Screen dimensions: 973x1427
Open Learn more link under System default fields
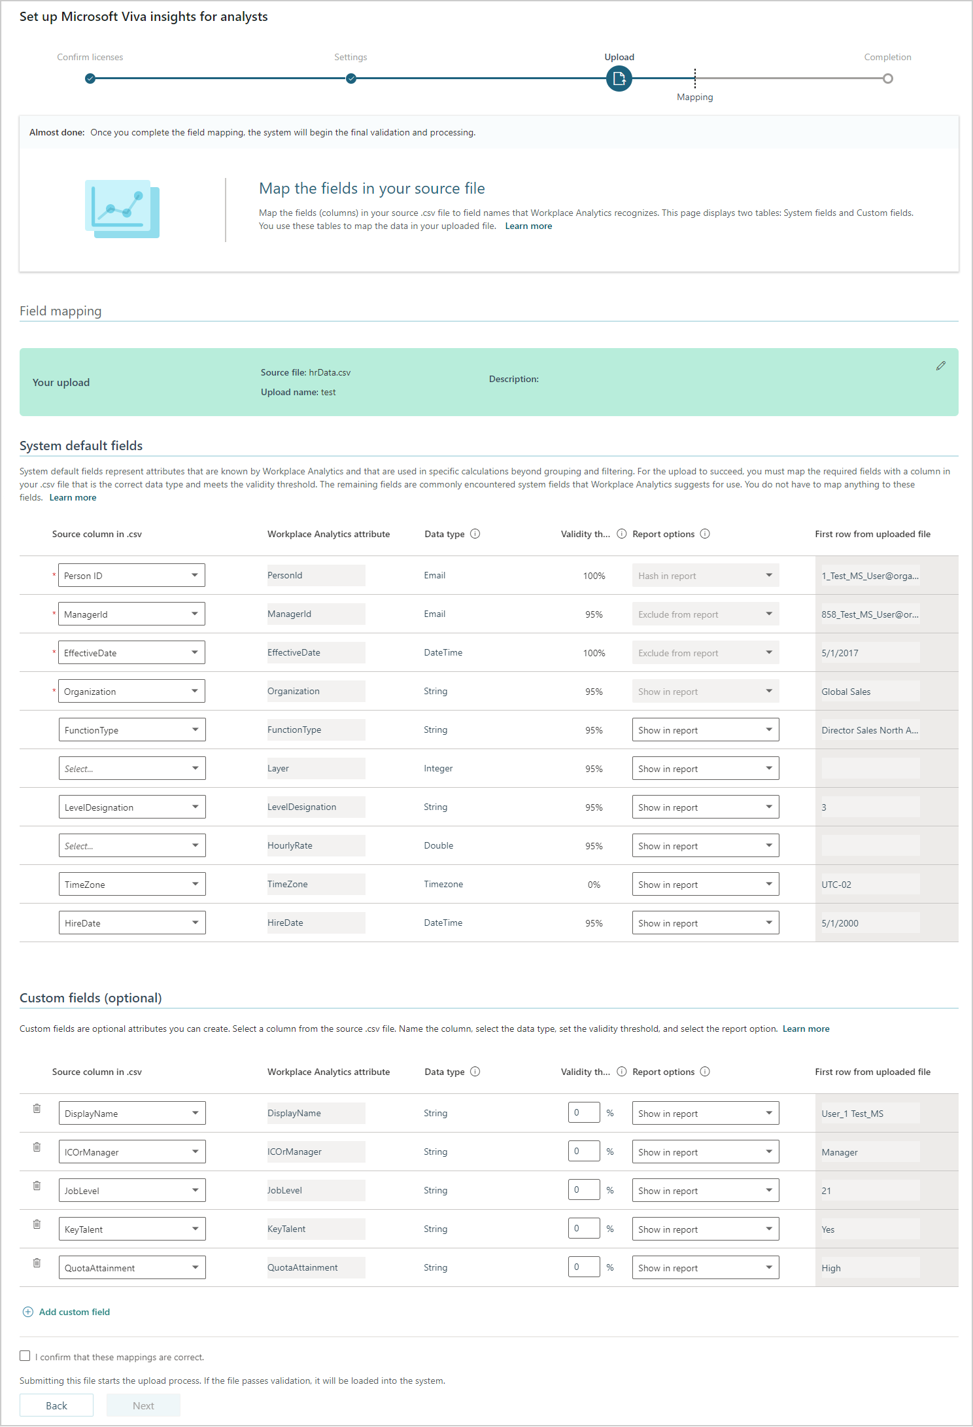click(x=73, y=497)
